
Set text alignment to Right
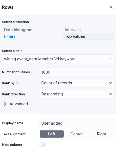101,134
